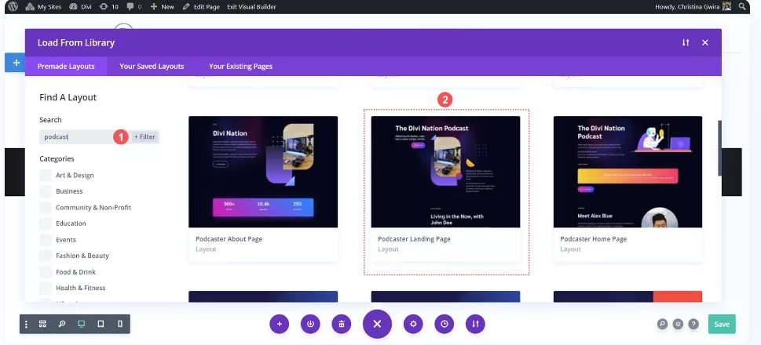This screenshot has width=761, height=345.
Task: Check the Health & Fitness category
Action: 45,288
